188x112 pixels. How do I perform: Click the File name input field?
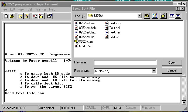point(125,62)
